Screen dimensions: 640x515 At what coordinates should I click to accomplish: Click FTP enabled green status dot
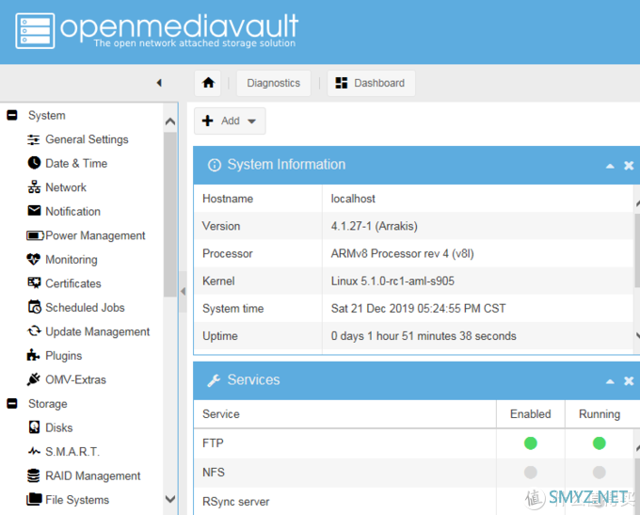(531, 443)
